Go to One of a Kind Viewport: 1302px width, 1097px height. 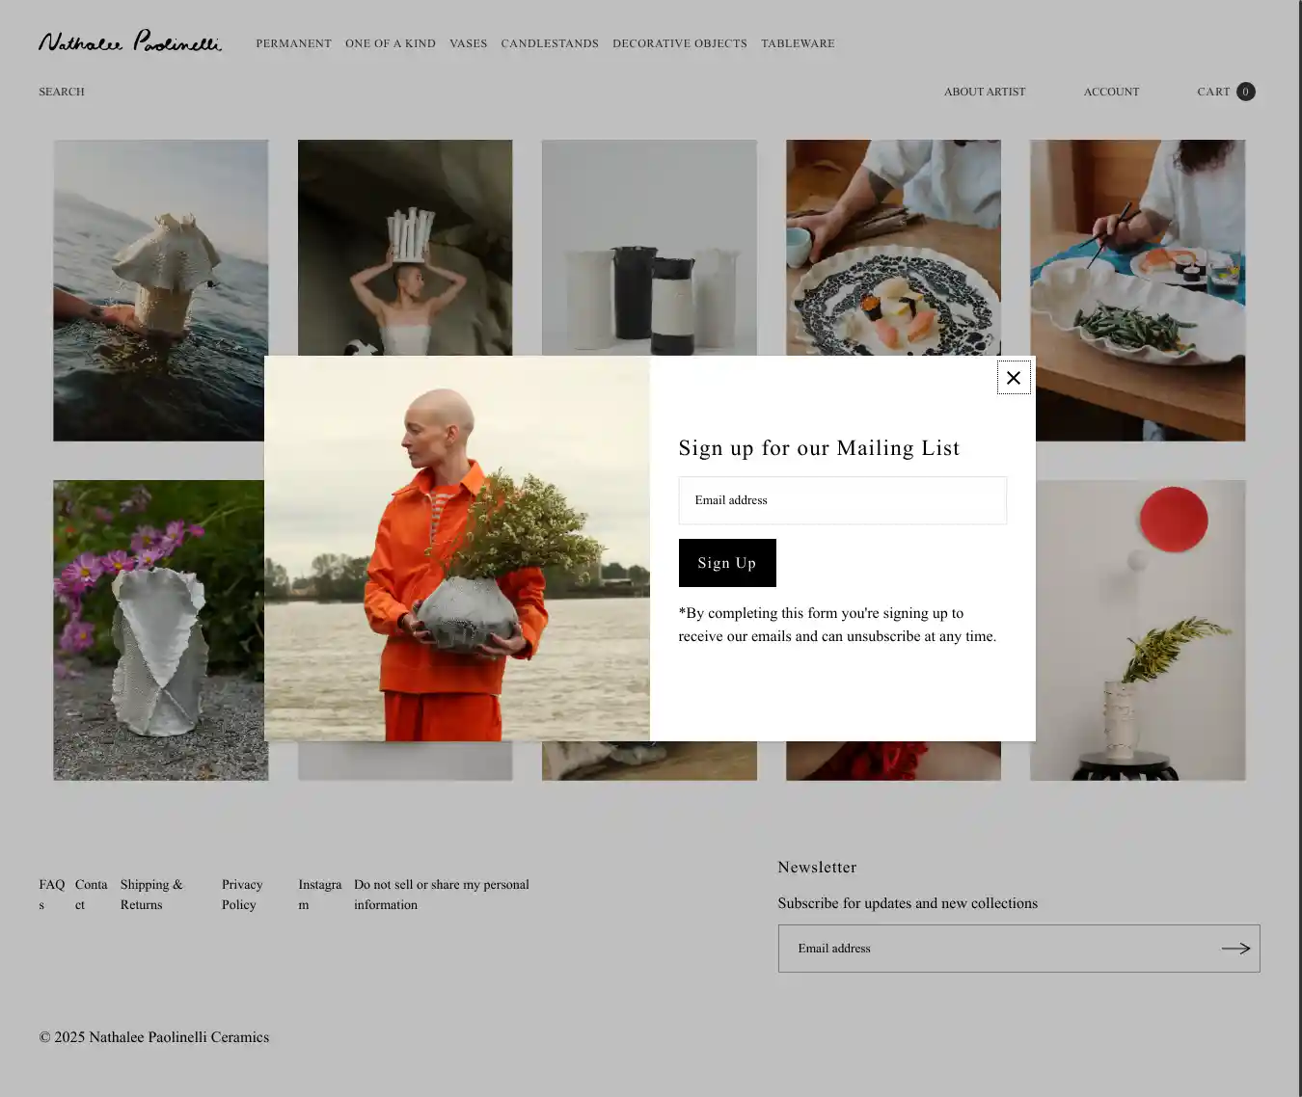click(x=391, y=43)
